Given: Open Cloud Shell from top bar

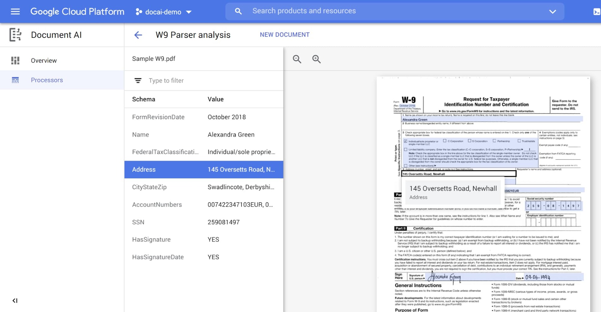Looking at the screenshot, I should tap(596, 12).
